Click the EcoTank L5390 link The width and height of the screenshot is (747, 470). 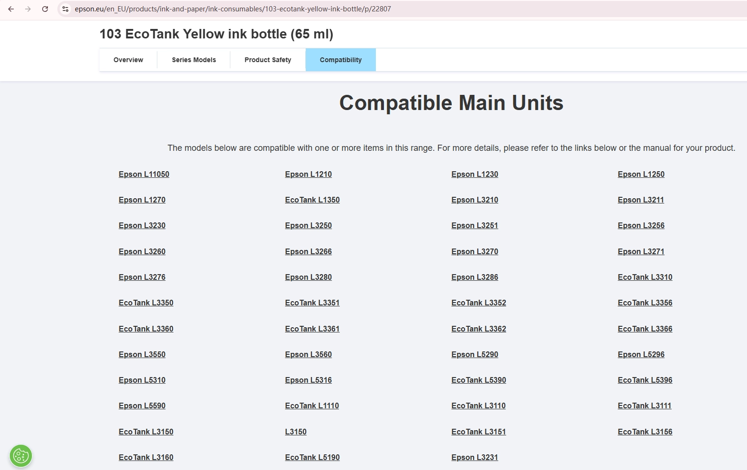coord(479,380)
